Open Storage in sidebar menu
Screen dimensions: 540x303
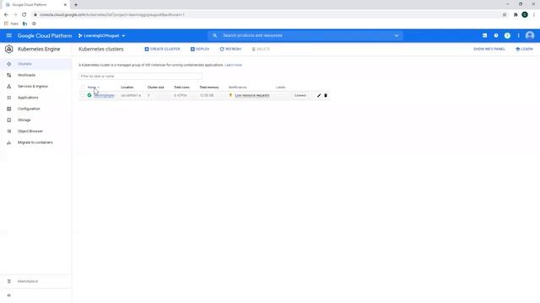(x=24, y=120)
